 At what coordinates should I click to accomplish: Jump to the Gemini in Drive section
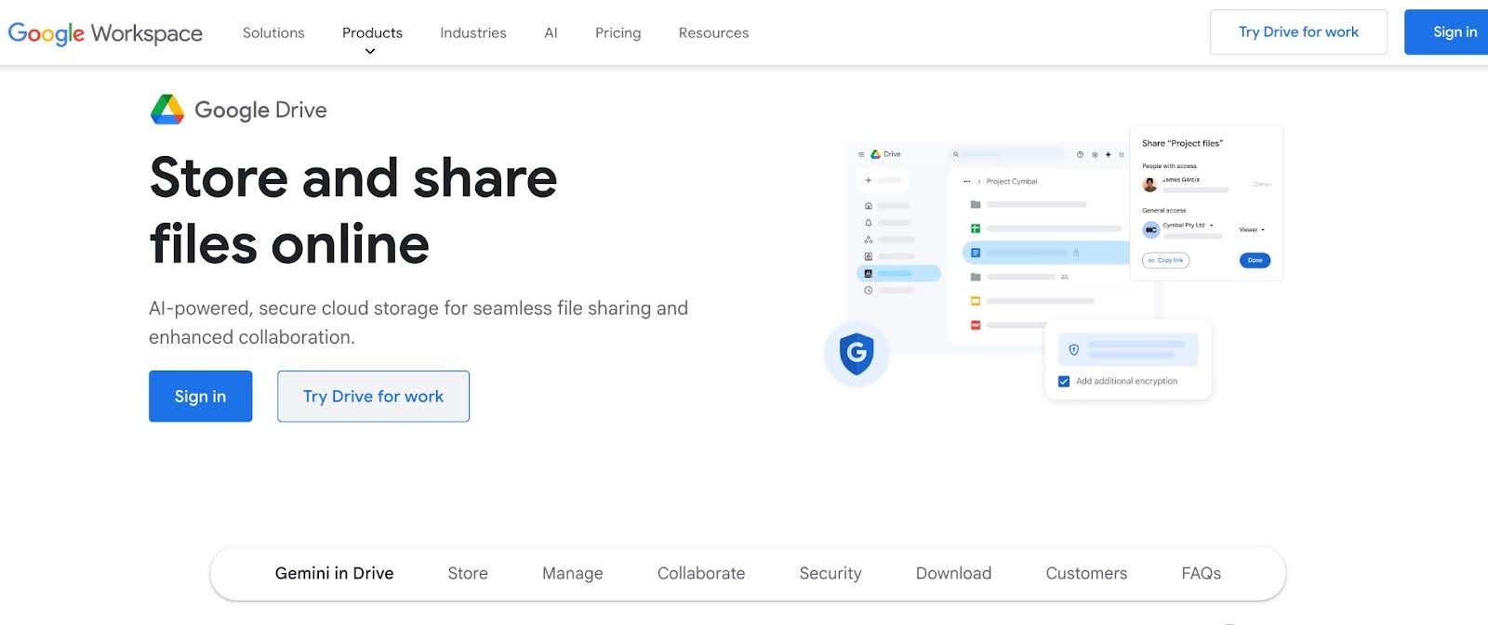click(334, 573)
